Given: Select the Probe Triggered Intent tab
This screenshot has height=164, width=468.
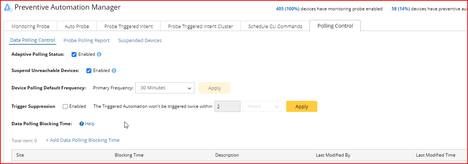Looking at the screenshot, I should 128,26.
